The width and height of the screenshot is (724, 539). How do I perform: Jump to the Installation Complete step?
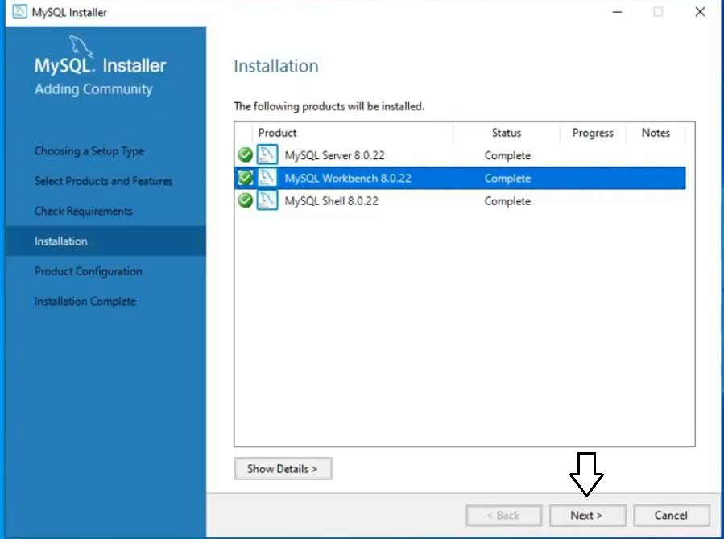[x=85, y=301]
